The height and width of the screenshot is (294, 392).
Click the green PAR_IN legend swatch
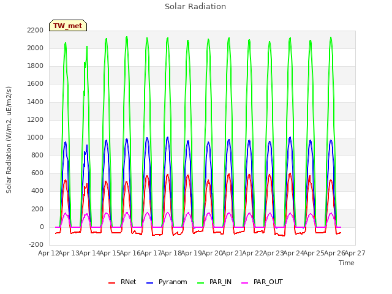(201, 282)
